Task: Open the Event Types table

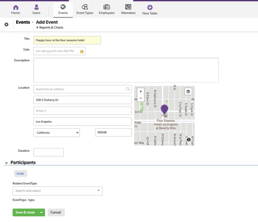Action: (85, 10)
